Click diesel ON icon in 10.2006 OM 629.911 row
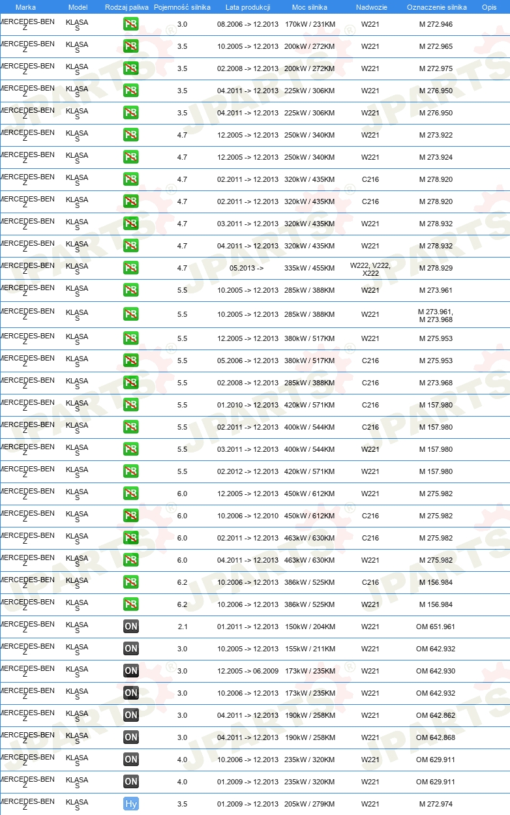Image resolution: width=510 pixels, height=815 pixels. [130, 760]
